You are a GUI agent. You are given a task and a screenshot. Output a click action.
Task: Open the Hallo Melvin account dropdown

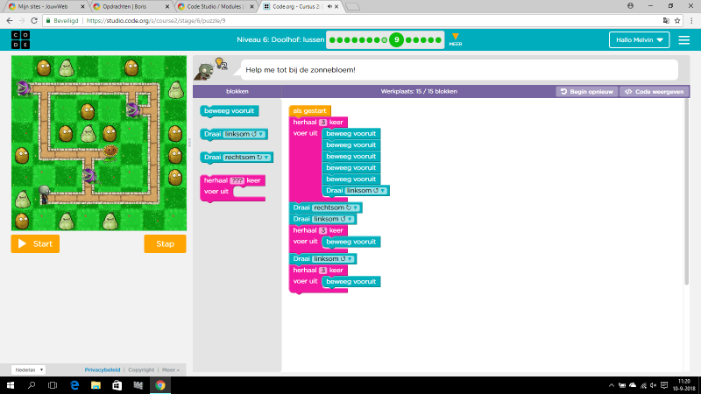click(x=639, y=39)
